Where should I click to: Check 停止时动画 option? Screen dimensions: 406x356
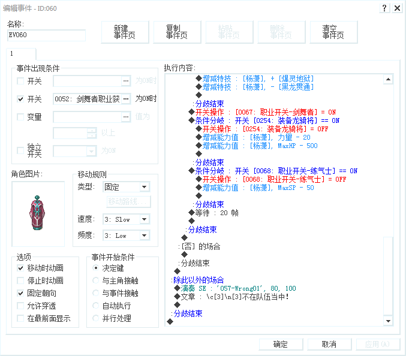pyautogui.click(x=20, y=280)
